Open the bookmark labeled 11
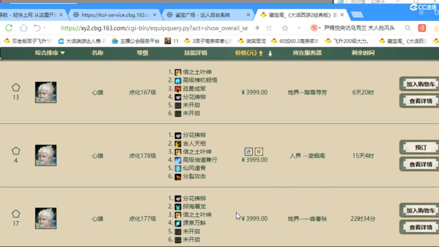 point(172,41)
